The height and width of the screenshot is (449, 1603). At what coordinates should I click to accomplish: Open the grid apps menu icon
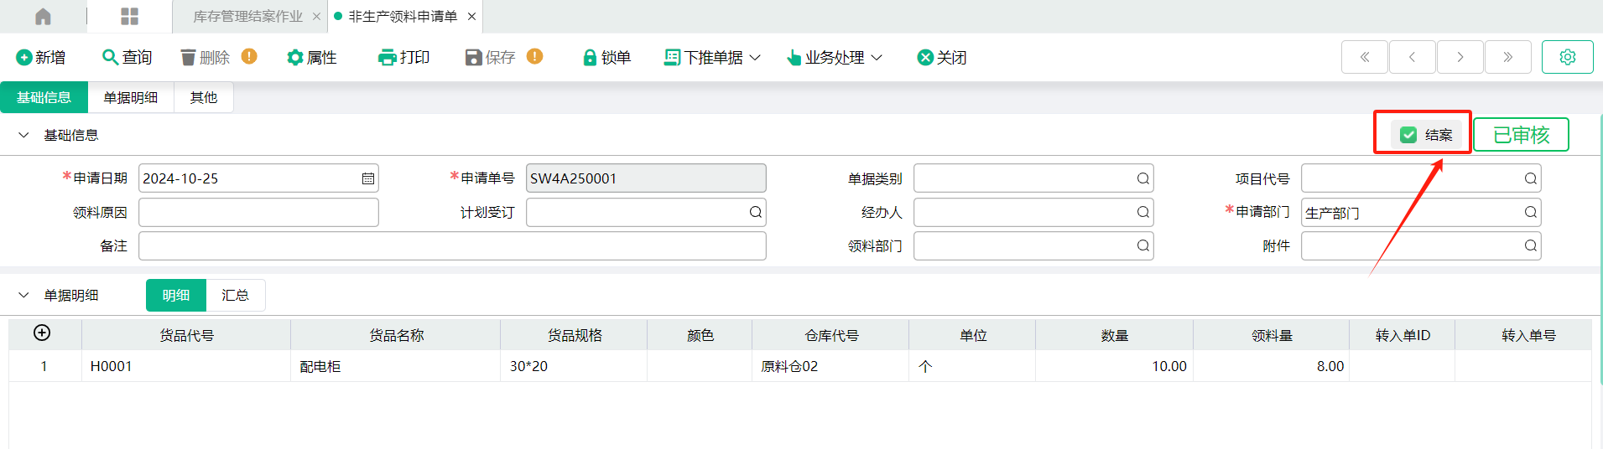[x=129, y=17]
